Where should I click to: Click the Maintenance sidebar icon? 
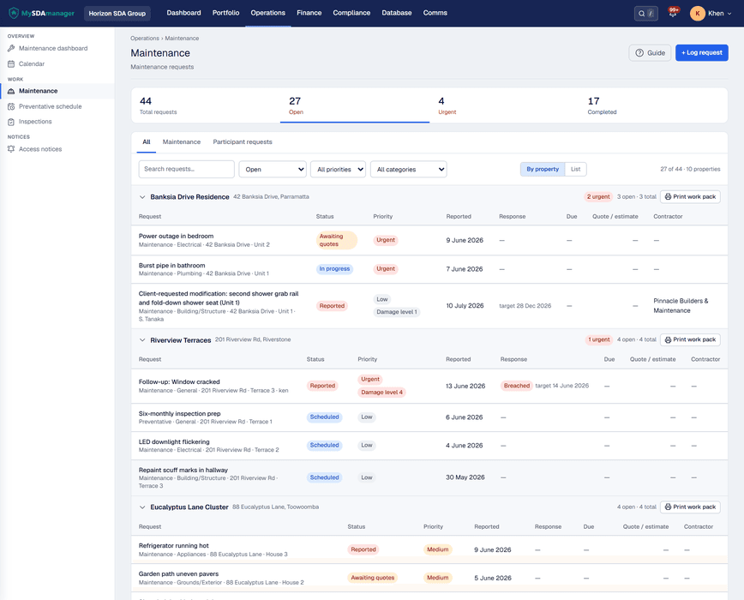click(11, 91)
